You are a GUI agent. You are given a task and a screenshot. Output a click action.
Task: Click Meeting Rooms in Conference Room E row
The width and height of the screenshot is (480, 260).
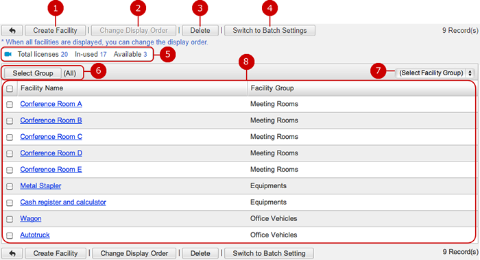pyautogui.click(x=274, y=169)
